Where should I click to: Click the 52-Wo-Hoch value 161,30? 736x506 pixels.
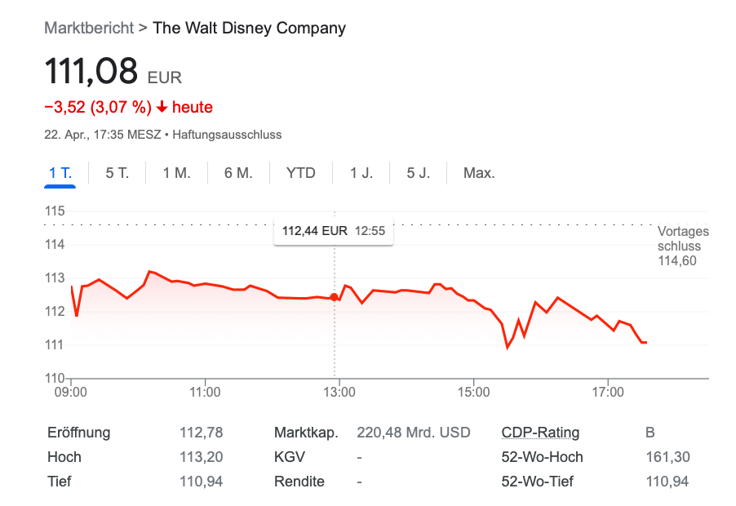[667, 457]
